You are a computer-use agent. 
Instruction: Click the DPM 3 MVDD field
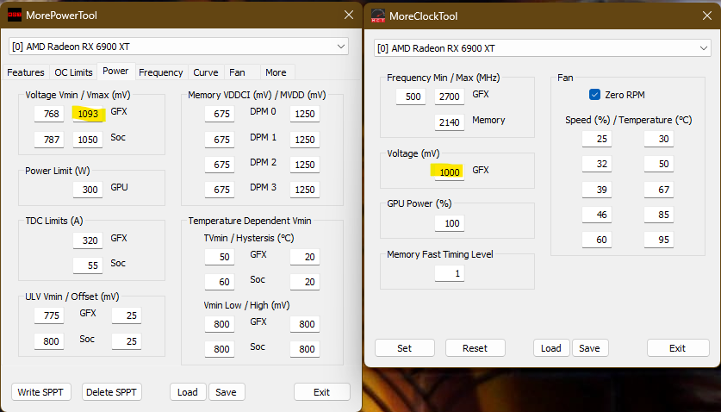pyautogui.click(x=305, y=190)
